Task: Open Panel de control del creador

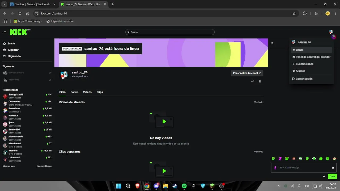Action: (311, 57)
